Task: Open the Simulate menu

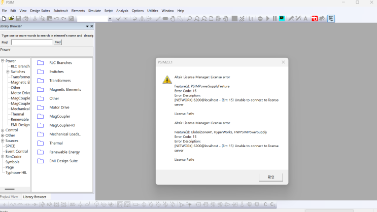Action: tap(94, 11)
